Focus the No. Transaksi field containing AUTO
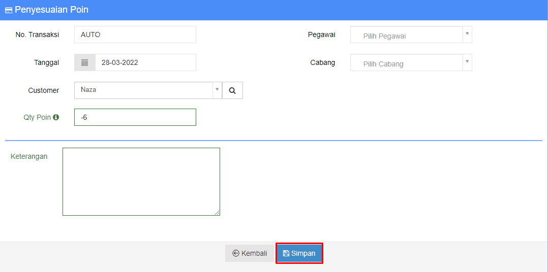548x272 pixels. [x=135, y=35]
